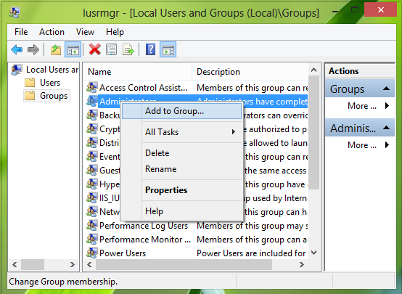Image resolution: width=402 pixels, height=294 pixels.
Task: Toggle the Show/Hide Action Pane button
Action: click(168, 49)
